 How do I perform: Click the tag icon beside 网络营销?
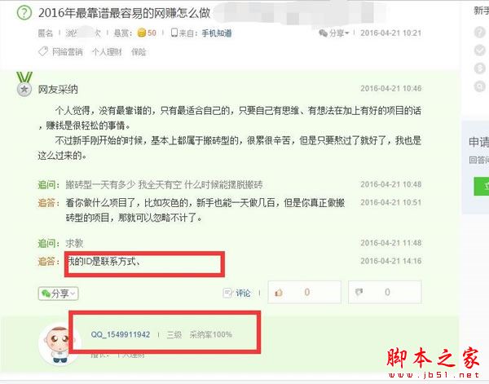coord(43,51)
